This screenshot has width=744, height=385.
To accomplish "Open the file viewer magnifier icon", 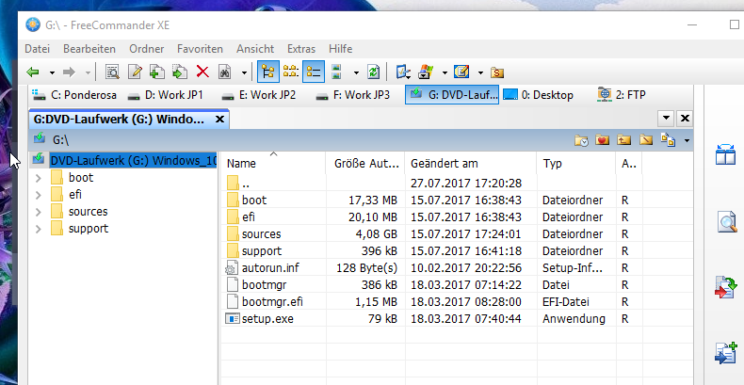I will (x=112, y=72).
